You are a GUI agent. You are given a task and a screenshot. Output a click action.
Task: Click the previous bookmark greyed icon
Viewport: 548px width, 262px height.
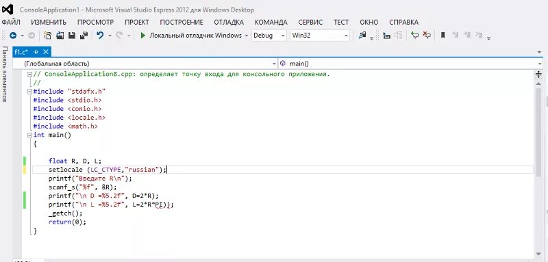pyautogui.click(x=455, y=36)
